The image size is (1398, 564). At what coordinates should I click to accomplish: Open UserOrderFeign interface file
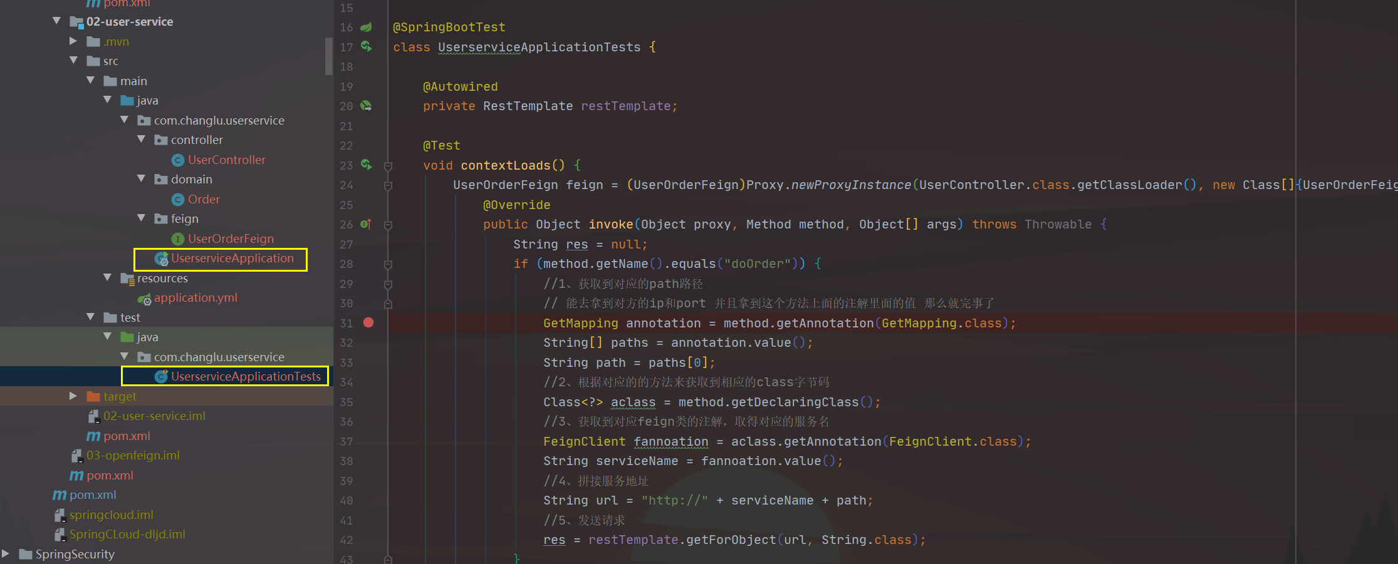(231, 239)
